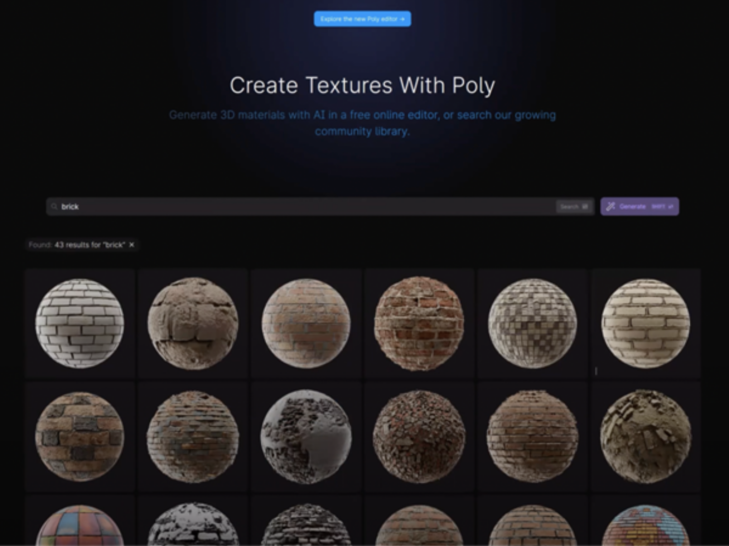Clear the 'brick' results filter with X
Viewport: 729px width, 546px height.
coord(132,245)
